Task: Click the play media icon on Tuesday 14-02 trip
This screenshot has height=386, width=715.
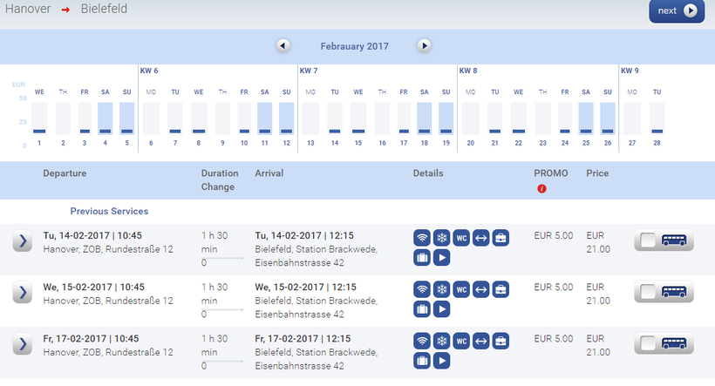Action: click(x=442, y=258)
